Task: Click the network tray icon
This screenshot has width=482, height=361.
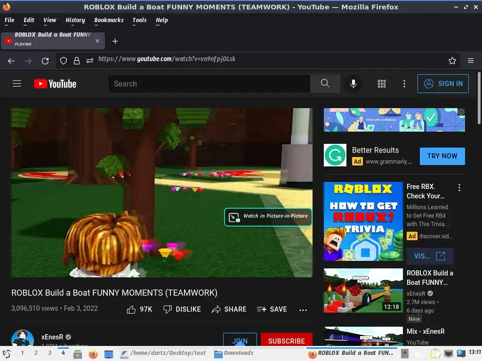Action: pos(449,353)
